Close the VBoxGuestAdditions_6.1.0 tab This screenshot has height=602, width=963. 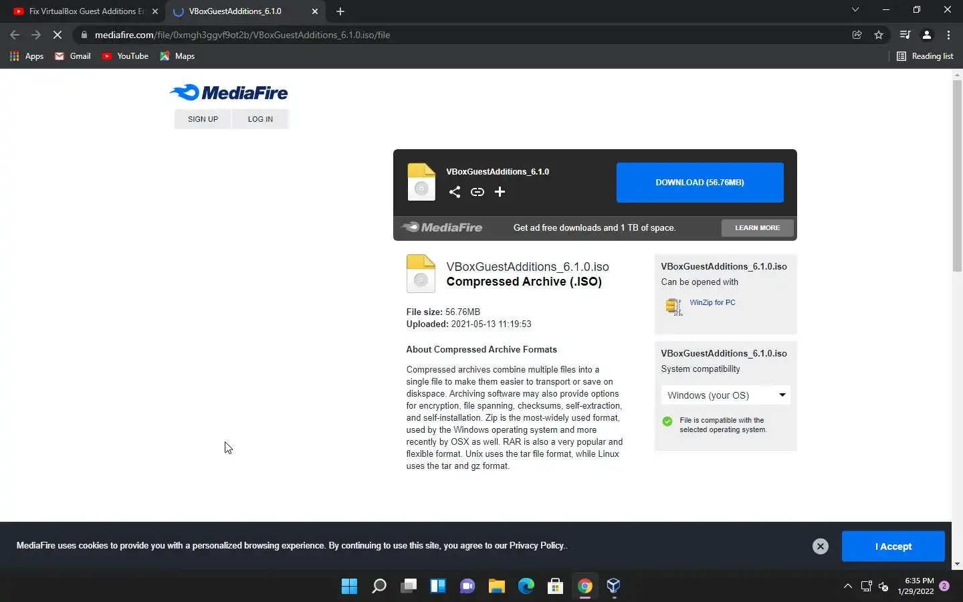(315, 11)
